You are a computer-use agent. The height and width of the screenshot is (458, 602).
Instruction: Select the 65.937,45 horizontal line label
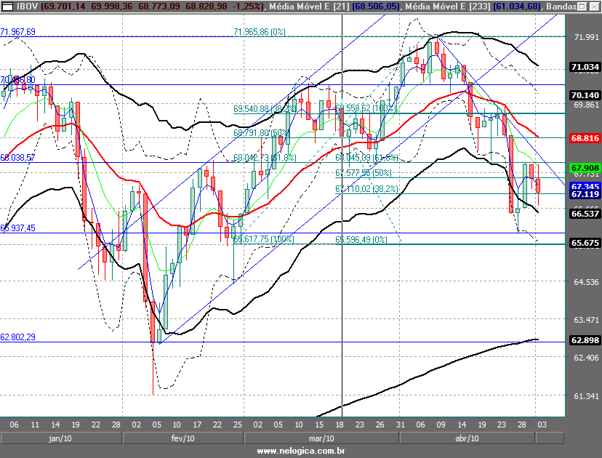point(17,228)
